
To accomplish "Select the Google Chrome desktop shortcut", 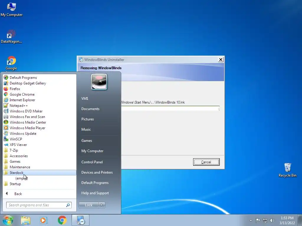I will tap(12, 63).
